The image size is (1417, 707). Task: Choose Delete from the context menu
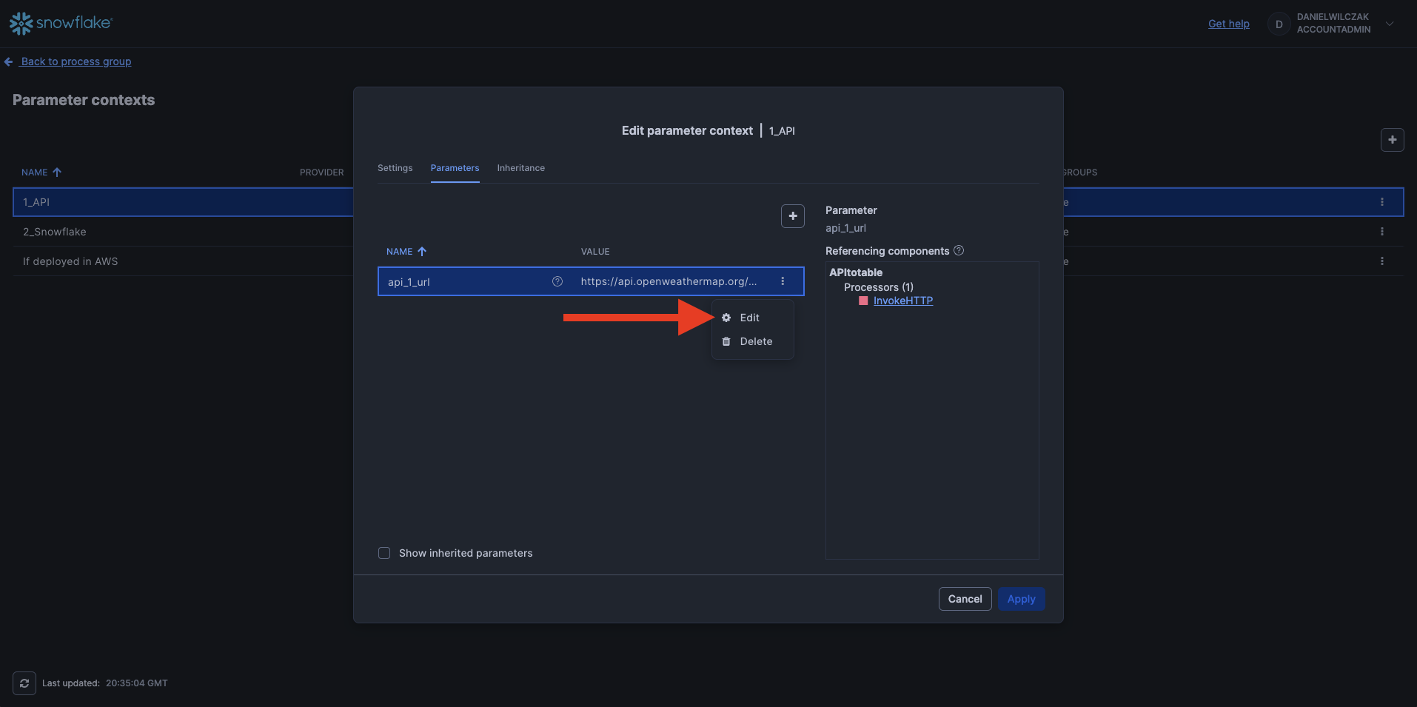[755, 341]
